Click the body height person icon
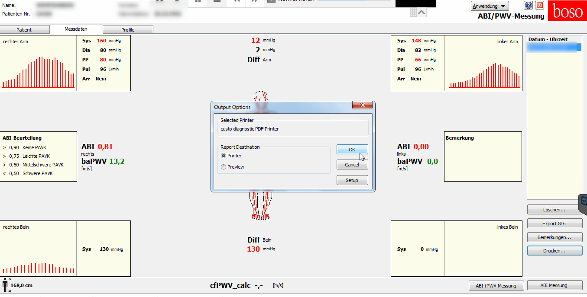This screenshot has width=587, height=297. 5,285
